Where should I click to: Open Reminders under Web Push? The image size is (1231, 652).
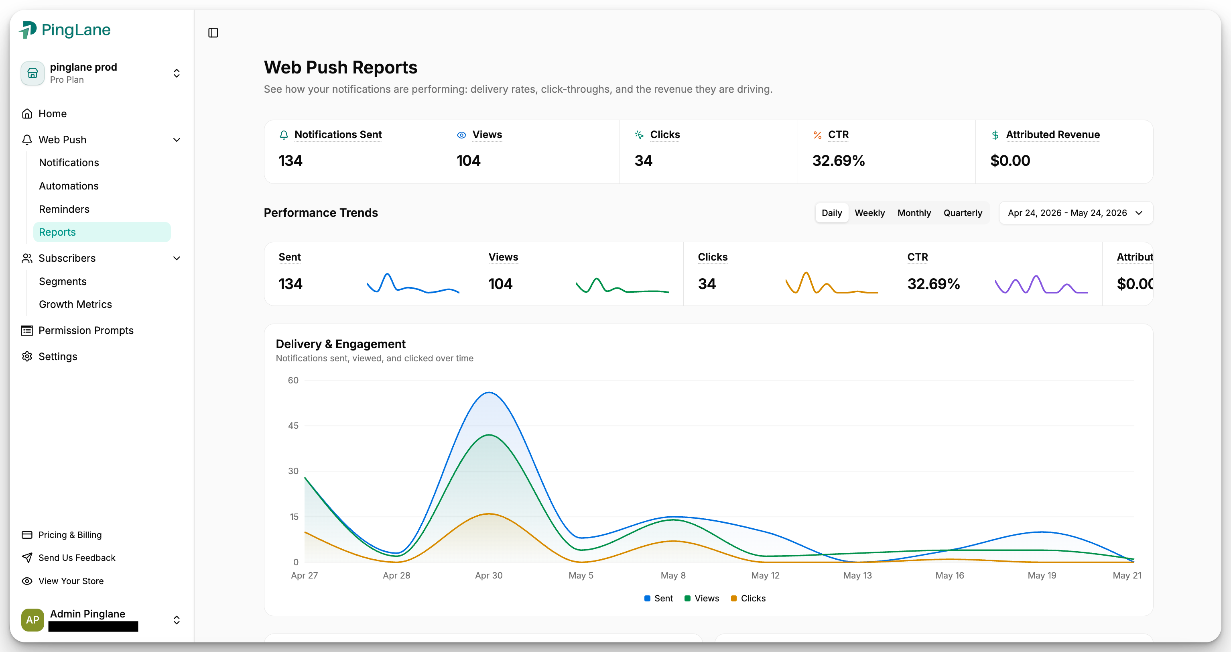[102, 209]
